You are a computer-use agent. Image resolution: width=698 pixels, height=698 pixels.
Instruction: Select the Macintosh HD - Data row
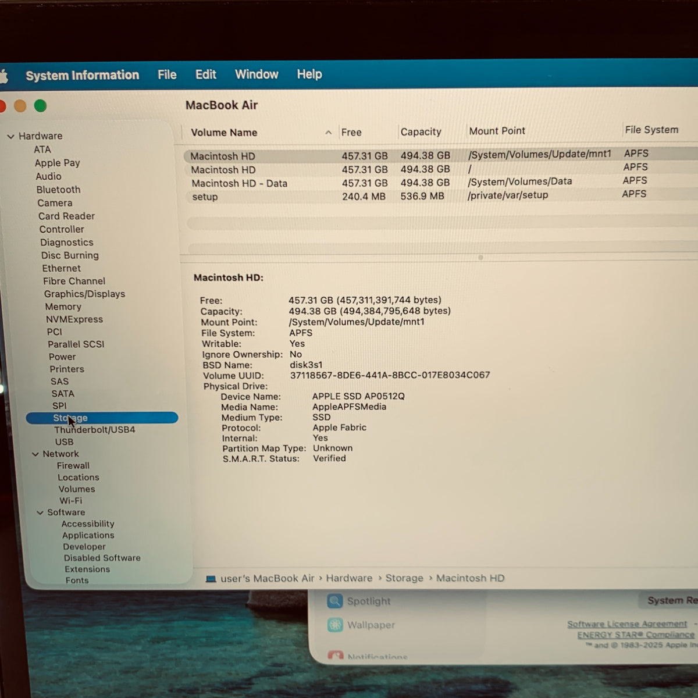point(440,183)
